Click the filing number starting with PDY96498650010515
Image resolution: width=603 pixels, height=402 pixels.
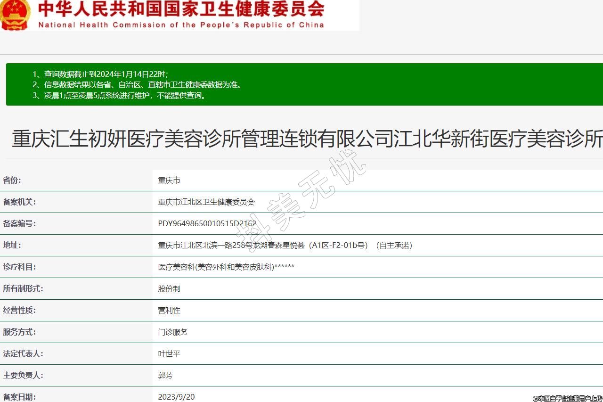pyautogui.click(x=207, y=224)
